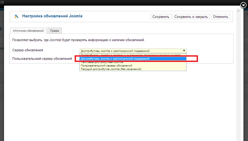Select the Источник обновлений tab
The width and height of the screenshot is (248, 141).
[28, 31]
